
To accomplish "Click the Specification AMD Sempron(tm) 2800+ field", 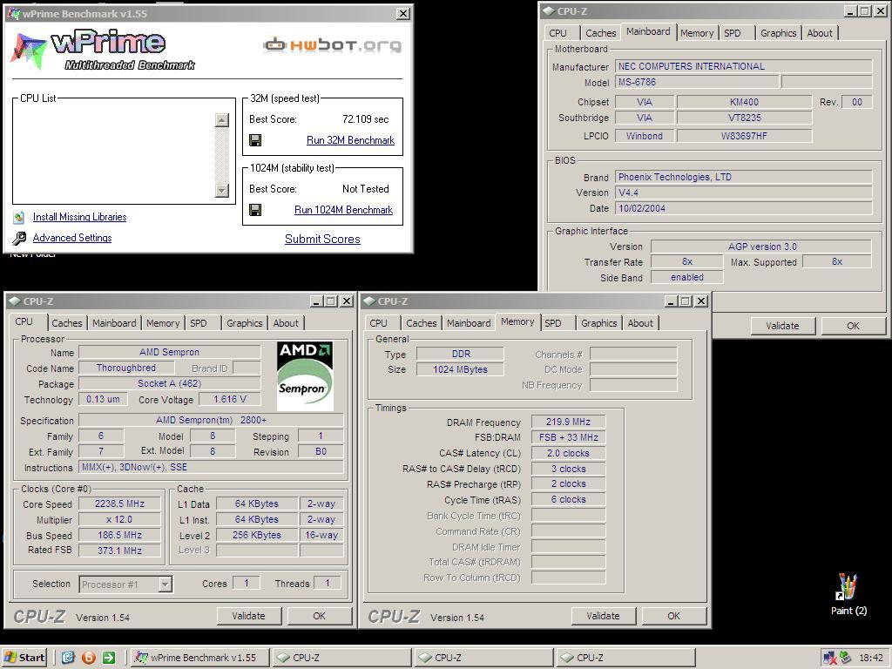I will click(211, 421).
